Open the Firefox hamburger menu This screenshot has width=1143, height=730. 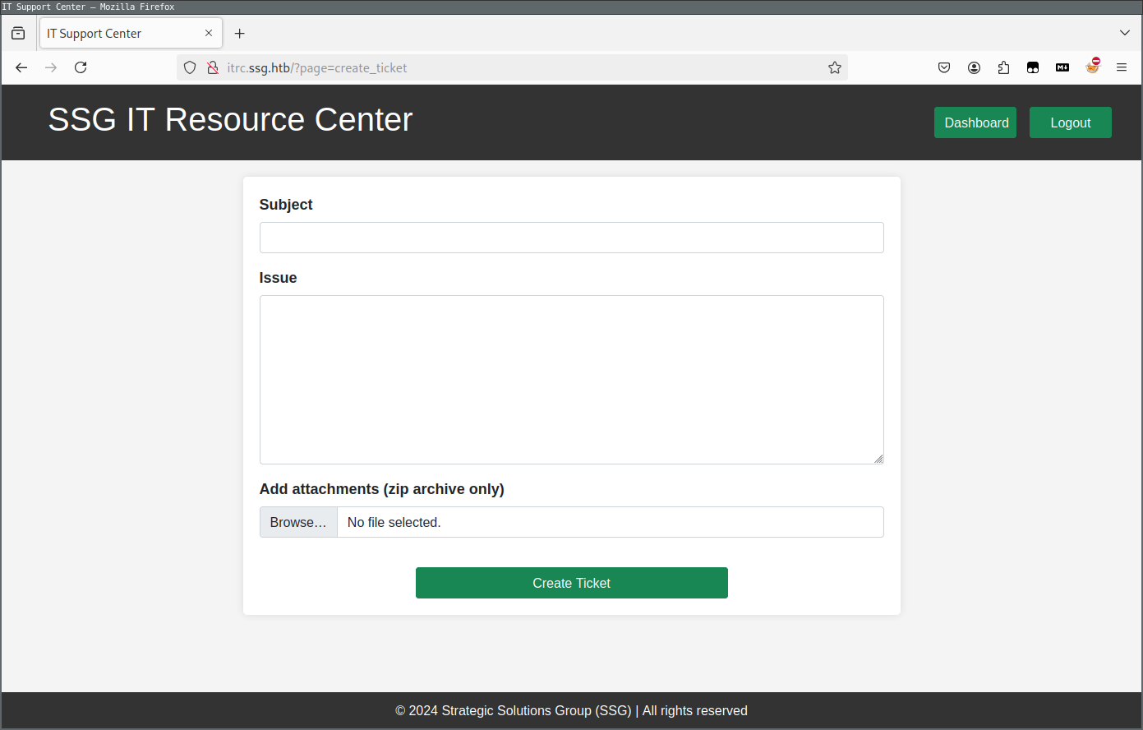coord(1122,67)
